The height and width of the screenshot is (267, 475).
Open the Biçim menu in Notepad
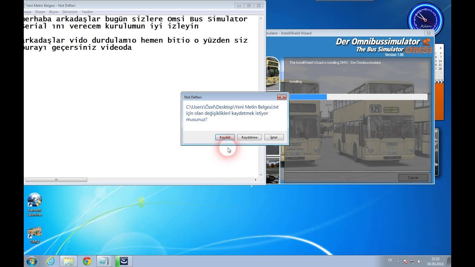point(53,12)
